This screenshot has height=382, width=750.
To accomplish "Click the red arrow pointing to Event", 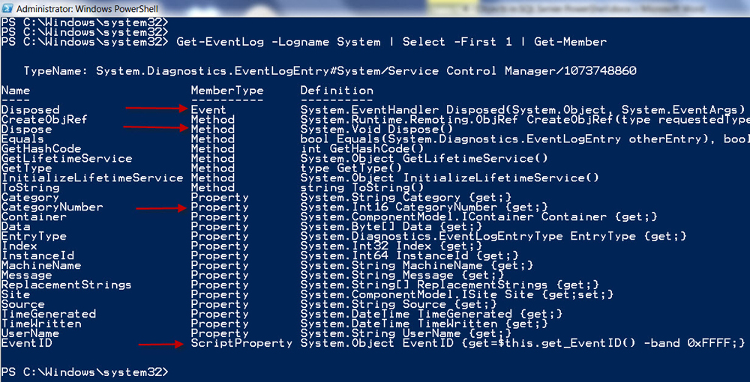I will point(156,109).
